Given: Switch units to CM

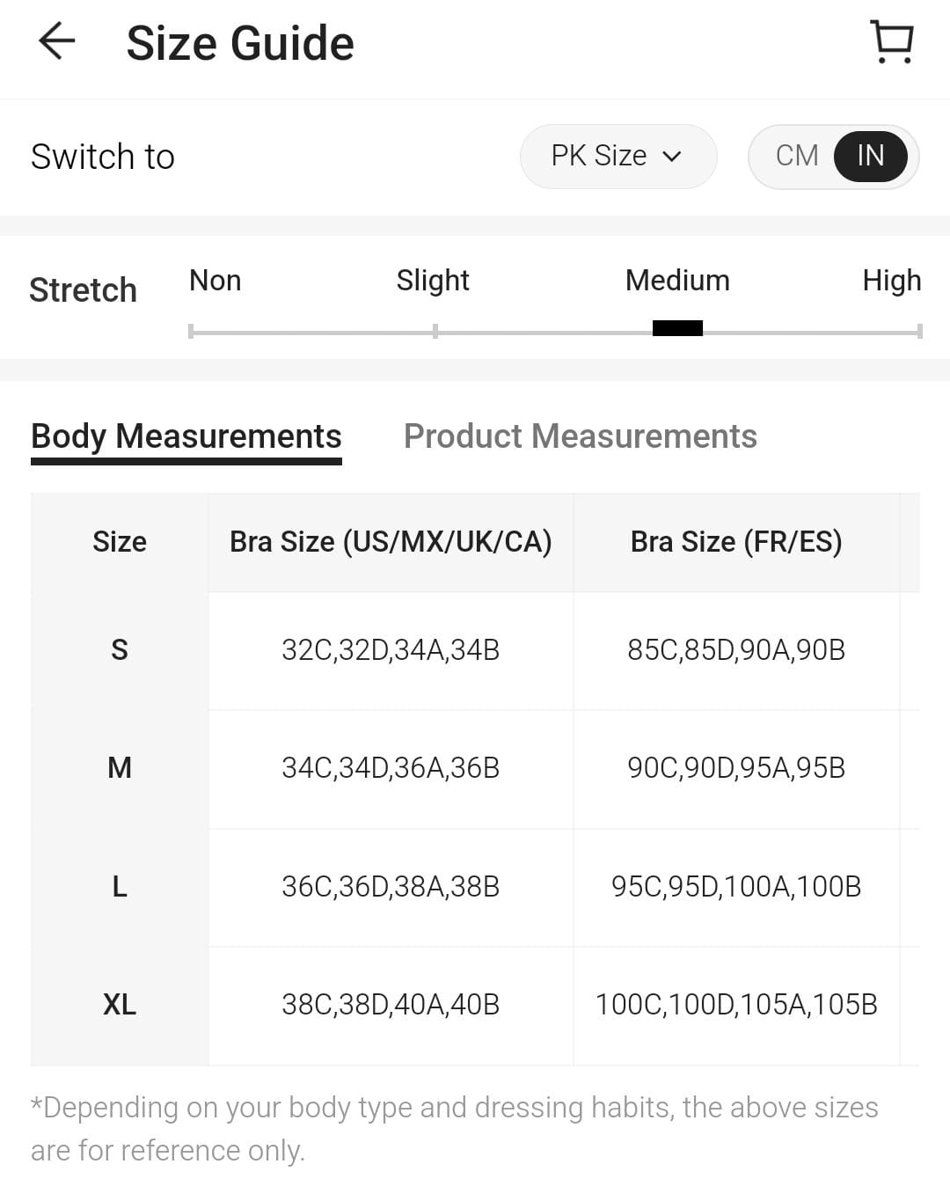Looking at the screenshot, I should click(797, 157).
